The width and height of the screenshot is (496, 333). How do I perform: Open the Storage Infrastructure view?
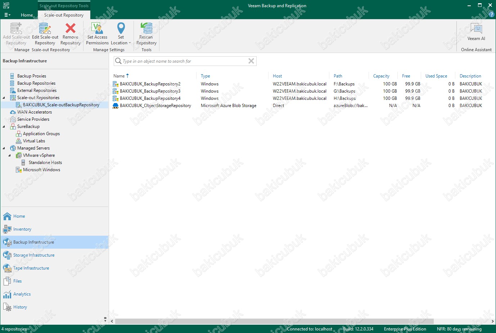click(34, 255)
